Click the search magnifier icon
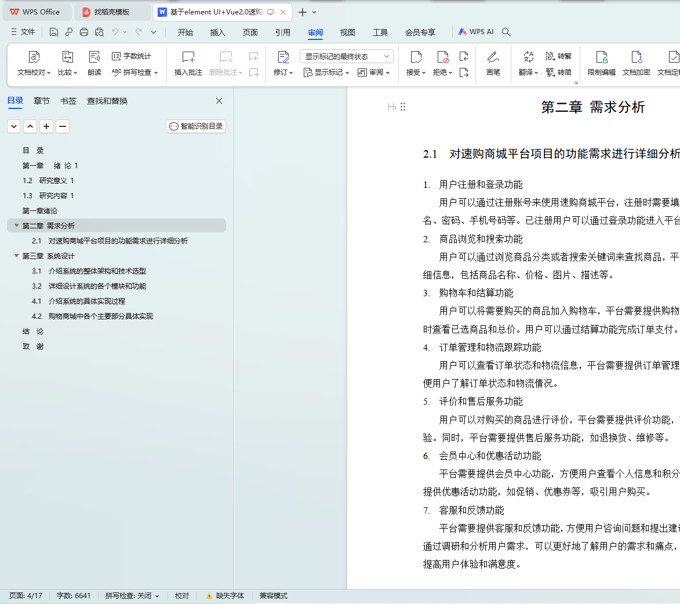This screenshot has height=604, width=680. coord(506,32)
